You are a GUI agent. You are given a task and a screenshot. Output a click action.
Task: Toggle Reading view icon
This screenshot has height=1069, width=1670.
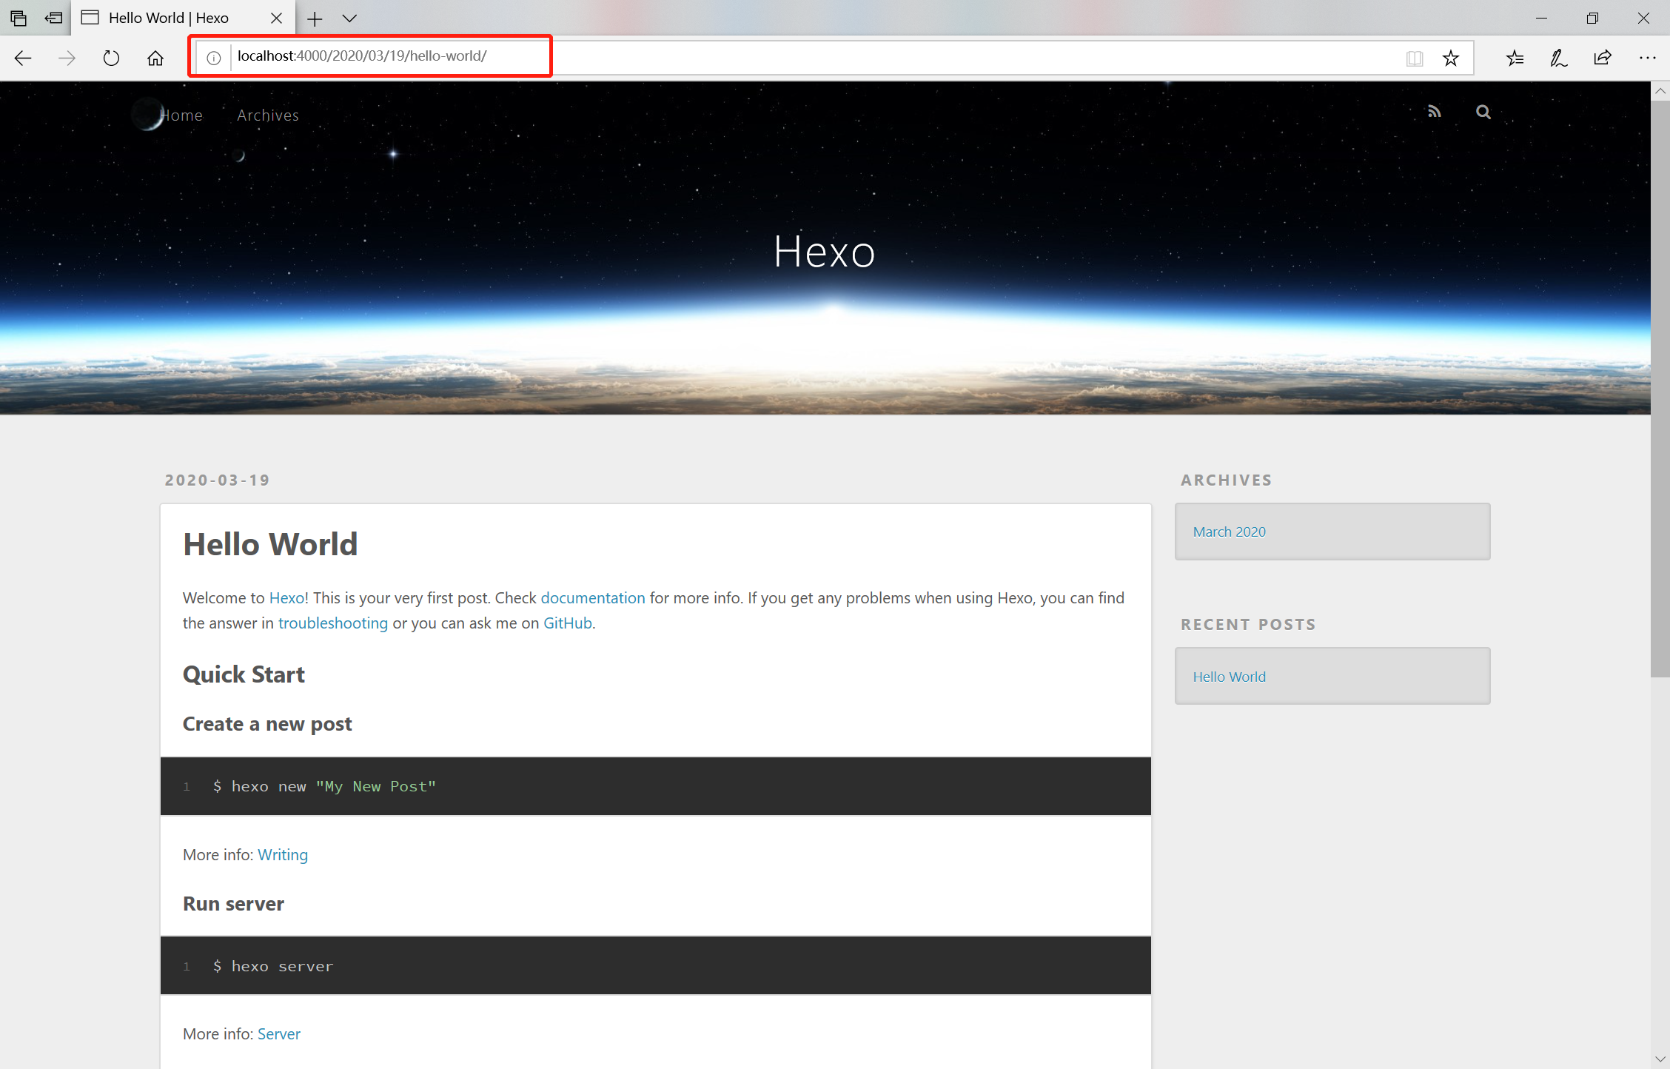(1414, 58)
